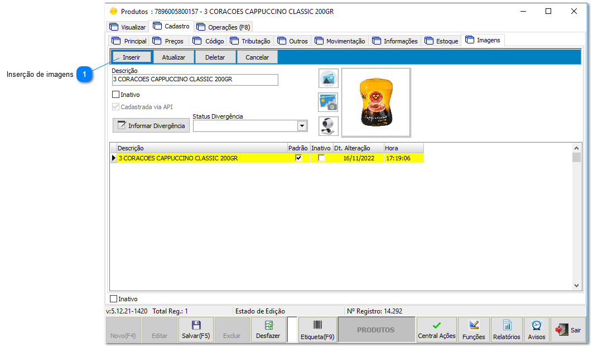593x348 pixels.
Task: Uncheck the Padrão checkbox in the grid row
Action: pos(298,158)
